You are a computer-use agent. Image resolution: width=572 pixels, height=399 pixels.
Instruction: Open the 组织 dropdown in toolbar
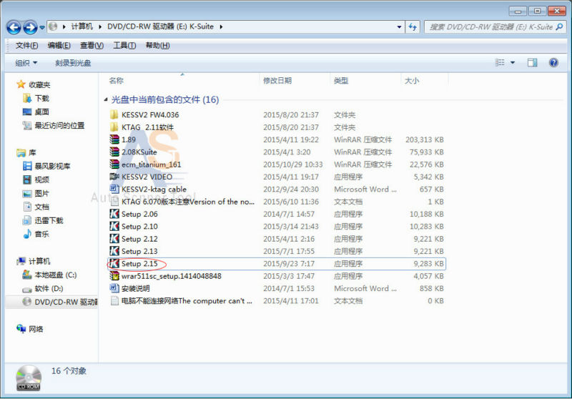pyautogui.click(x=26, y=63)
